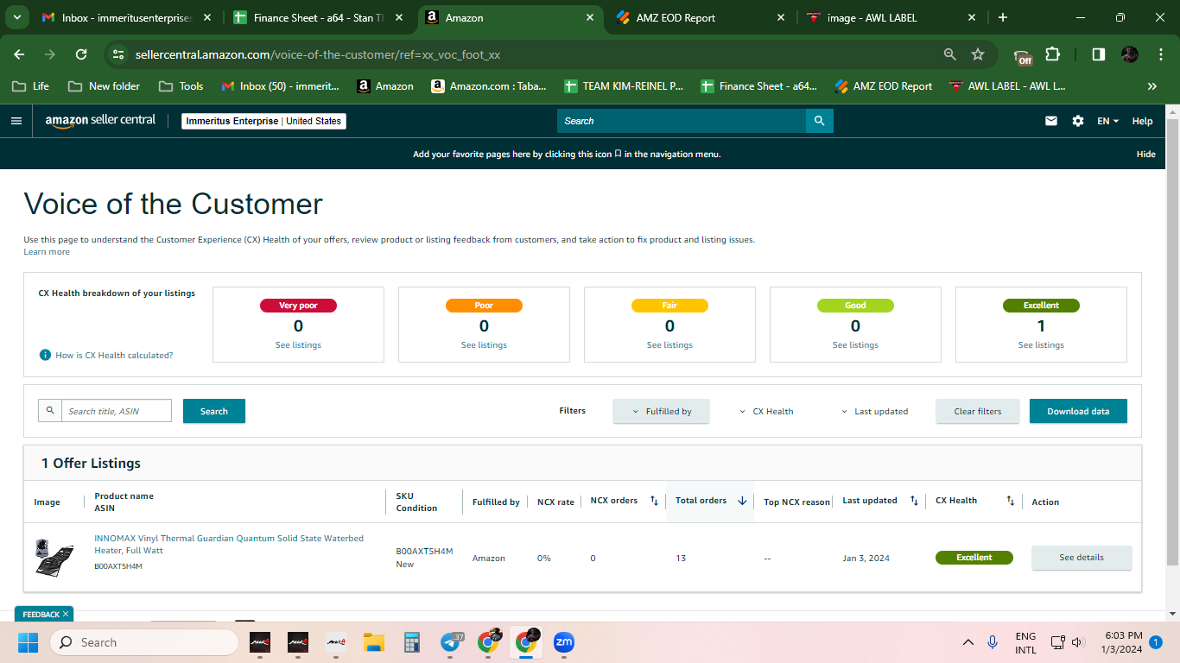Focus the Search title, ASIN input field
Viewport: 1180px width, 663px height.
coord(116,411)
